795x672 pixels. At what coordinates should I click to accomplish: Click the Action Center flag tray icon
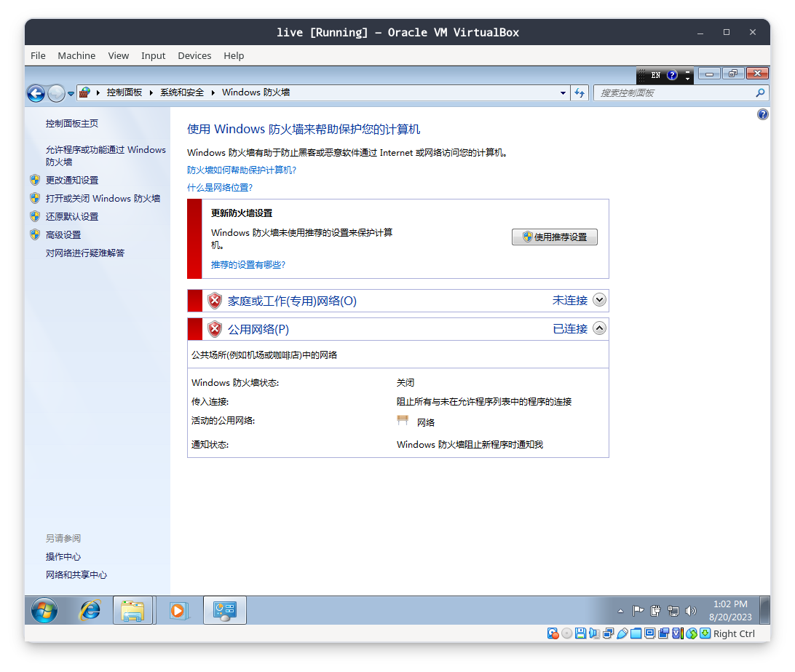[x=638, y=611]
